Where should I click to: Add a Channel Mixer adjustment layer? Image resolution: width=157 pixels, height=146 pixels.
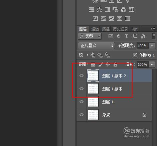pos(123,10)
